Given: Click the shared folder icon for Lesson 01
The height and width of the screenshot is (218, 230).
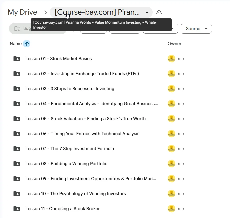Looking at the screenshot, I should tap(17, 59).
